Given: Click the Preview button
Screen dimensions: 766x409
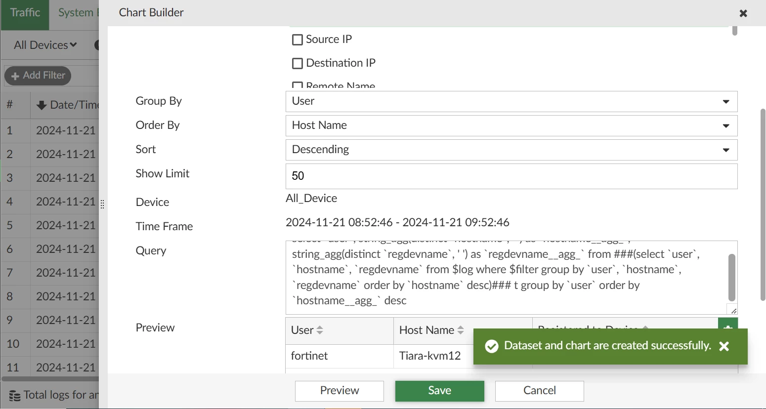Looking at the screenshot, I should click(x=340, y=391).
